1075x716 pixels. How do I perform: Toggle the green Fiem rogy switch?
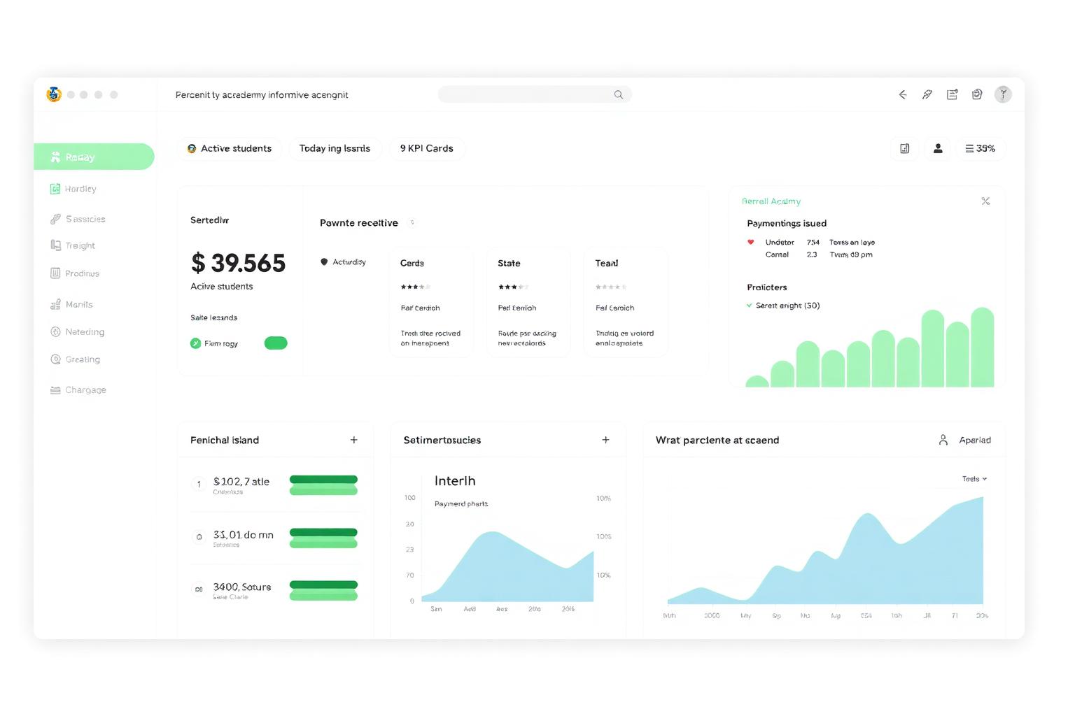coord(276,343)
